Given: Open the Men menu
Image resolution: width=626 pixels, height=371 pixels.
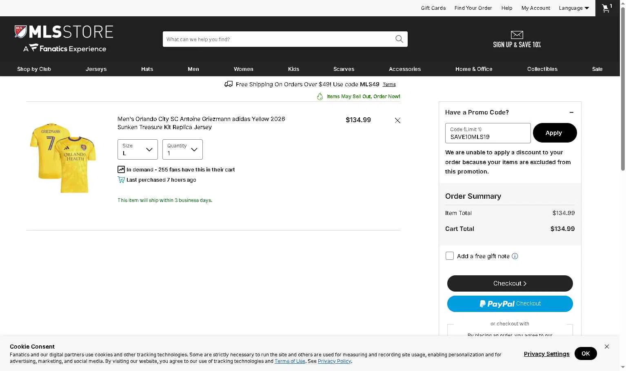Looking at the screenshot, I should tap(193, 69).
